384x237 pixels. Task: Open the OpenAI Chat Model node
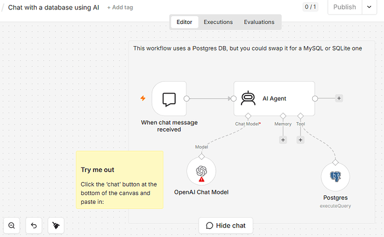[x=201, y=172]
